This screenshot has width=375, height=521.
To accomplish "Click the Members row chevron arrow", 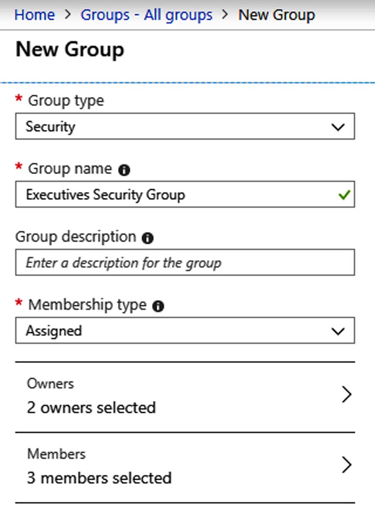I will pyautogui.click(x=346, y=465).
